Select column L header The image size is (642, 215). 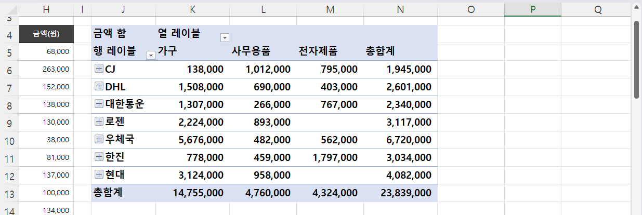(x=264, y=9)
